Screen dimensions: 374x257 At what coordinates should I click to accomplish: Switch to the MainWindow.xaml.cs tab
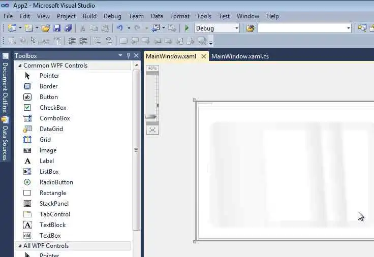tap(240, 56)
